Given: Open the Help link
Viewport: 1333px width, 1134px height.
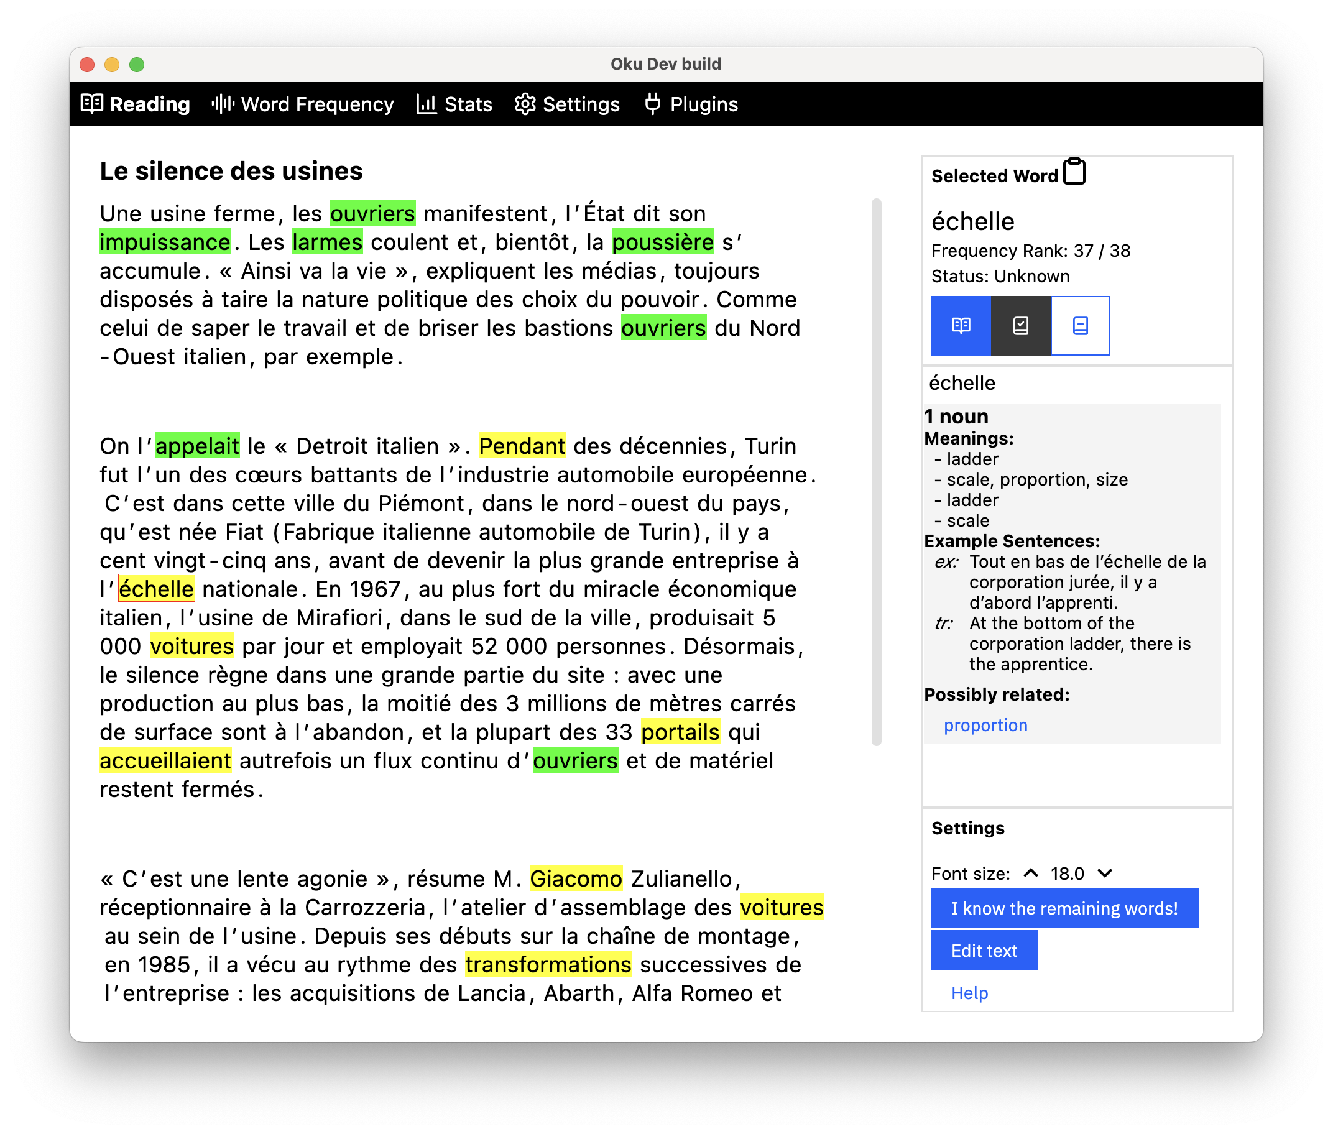Looking at the screenshot, I should pyautogui.click(x=969, y=993).
